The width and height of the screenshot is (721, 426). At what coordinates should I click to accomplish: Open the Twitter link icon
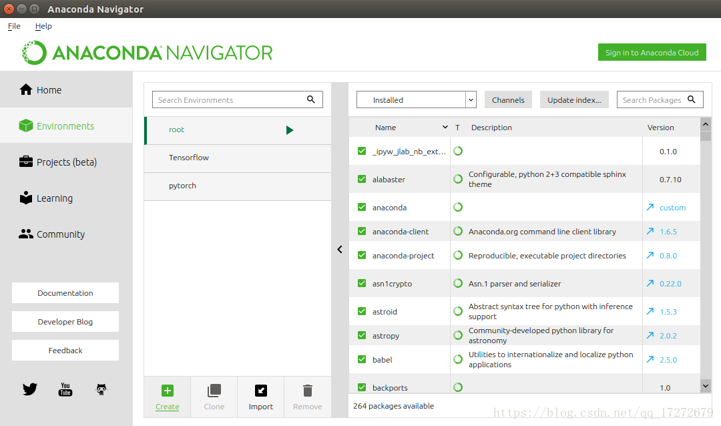tap(30, 389)
